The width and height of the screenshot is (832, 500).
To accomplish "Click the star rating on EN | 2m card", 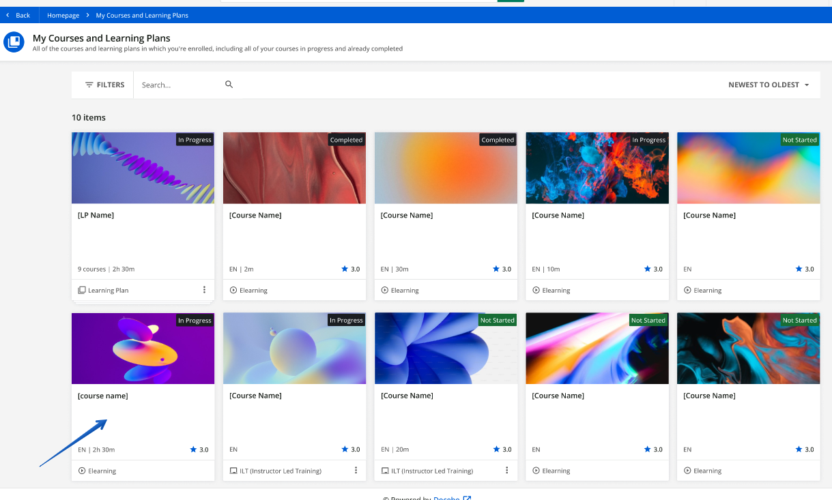I will (x=351, y=269).
